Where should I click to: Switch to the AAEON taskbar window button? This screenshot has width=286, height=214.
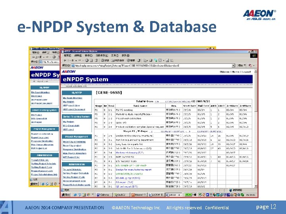(x=157, y=195)
